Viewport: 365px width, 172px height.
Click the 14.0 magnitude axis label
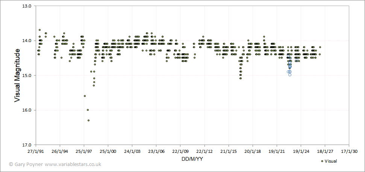click(x=27, y=41)
